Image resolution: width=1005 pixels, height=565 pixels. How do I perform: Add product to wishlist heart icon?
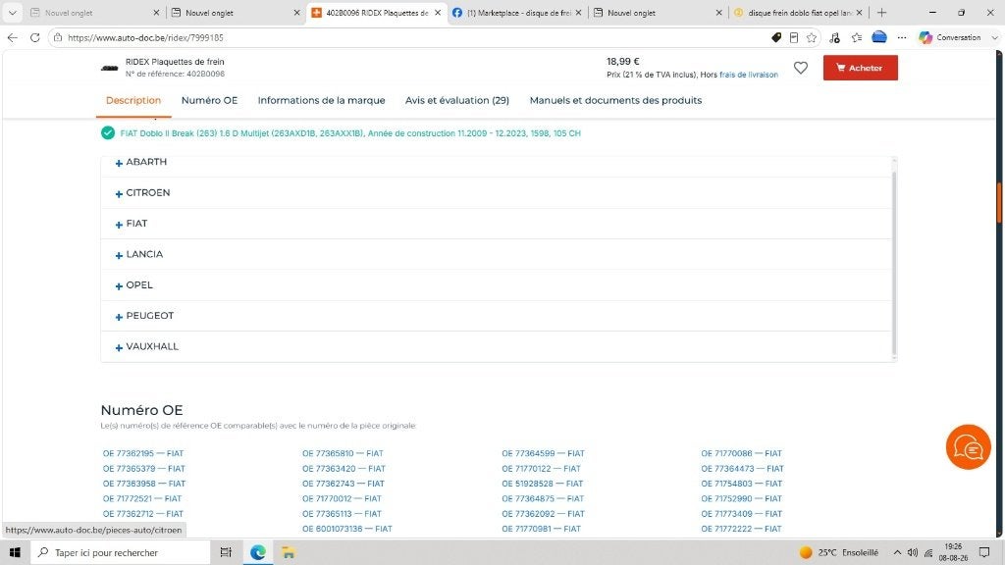(801, 68)
